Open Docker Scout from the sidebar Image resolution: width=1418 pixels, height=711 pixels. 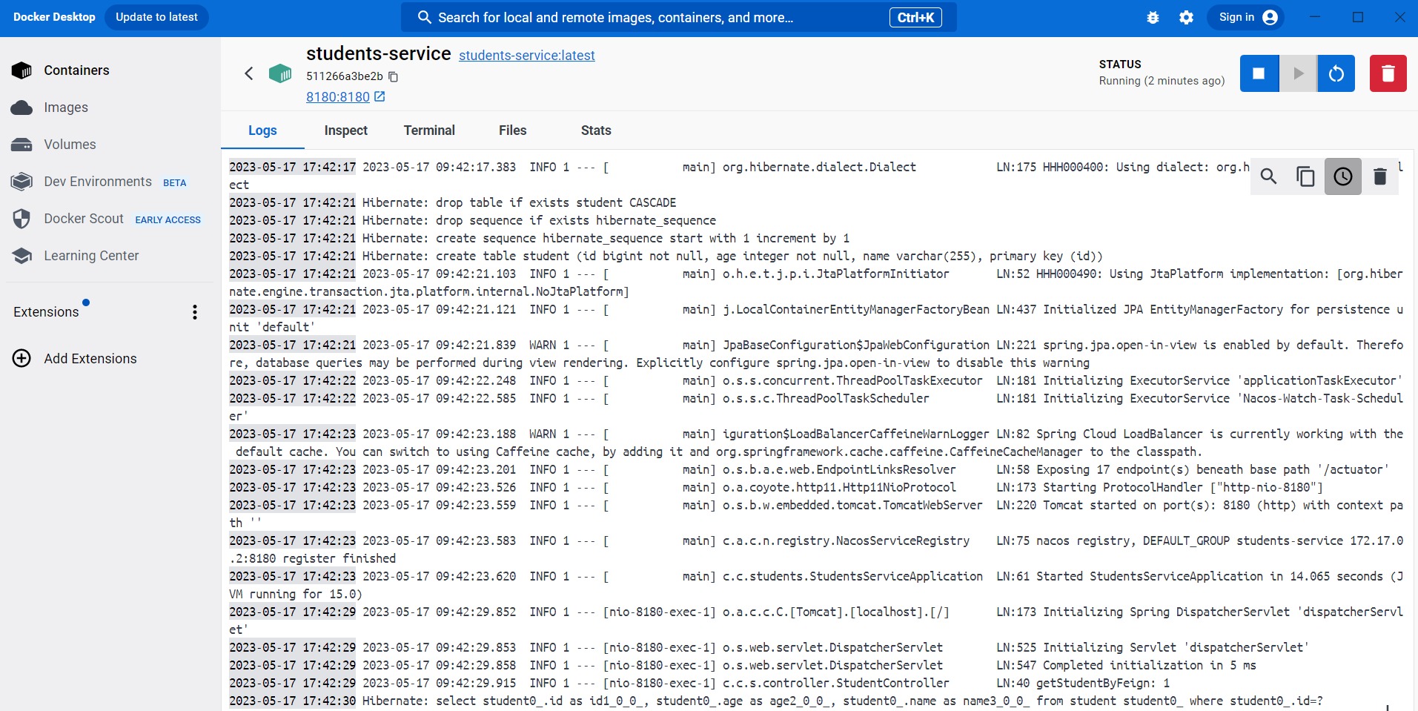tap(83, 219)
